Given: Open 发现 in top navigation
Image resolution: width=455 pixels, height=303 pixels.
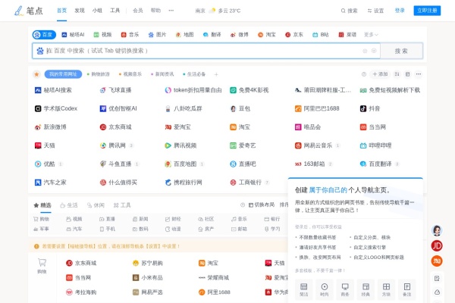Looking at the screenshot, I should pos(80,11).
